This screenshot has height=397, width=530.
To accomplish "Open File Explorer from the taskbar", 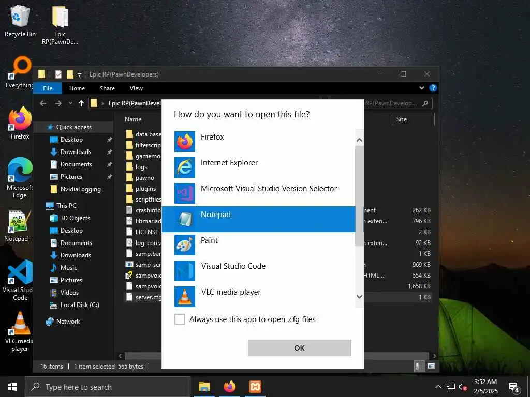I will click(204, 387).
